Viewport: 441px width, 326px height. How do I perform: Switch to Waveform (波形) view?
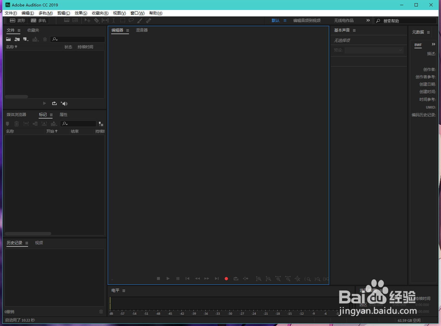pyautogui.click(x=17, y=20)
